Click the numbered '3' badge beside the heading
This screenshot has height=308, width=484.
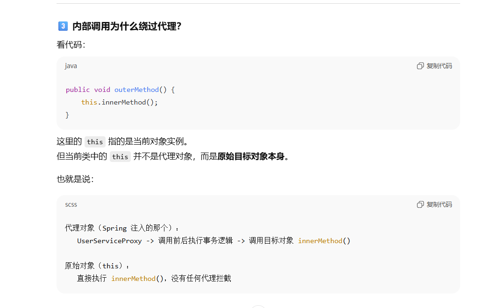[63, 26]
